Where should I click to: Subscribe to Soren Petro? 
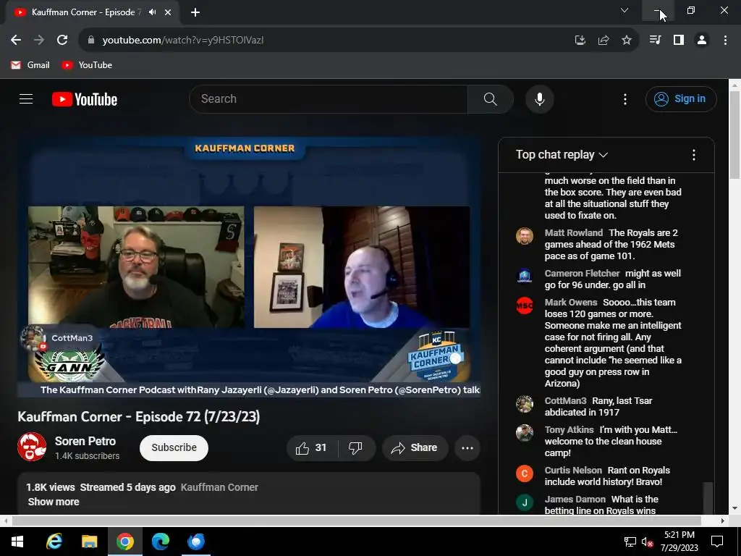(174, 447)
